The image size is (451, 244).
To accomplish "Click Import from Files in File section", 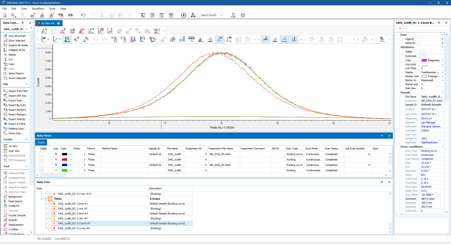I will click(18, 91).
